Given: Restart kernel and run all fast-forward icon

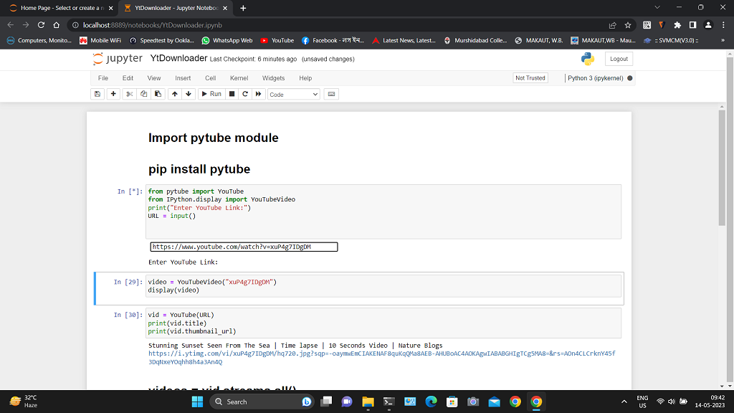Looking at the screenshot, I should (x=258, y=94).
